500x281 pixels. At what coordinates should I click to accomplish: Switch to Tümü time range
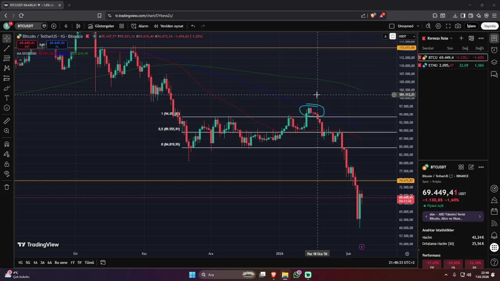(x=89, y=263)
